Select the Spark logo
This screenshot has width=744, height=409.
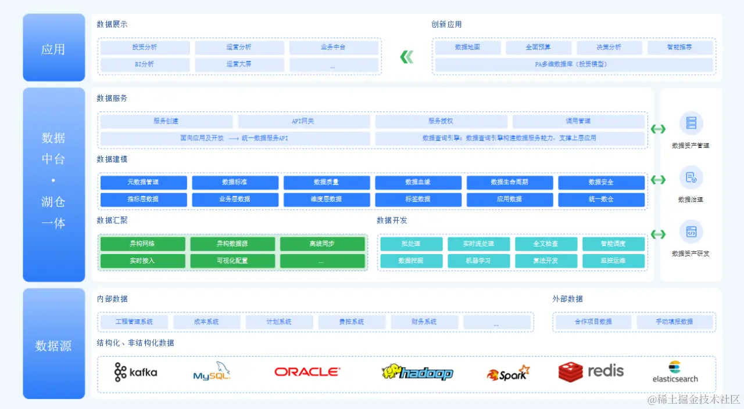(x=508, y=373)
